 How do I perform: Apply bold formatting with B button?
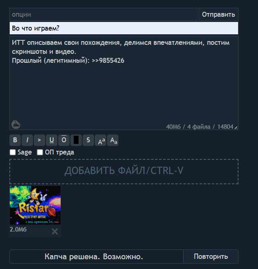(15, 140)
